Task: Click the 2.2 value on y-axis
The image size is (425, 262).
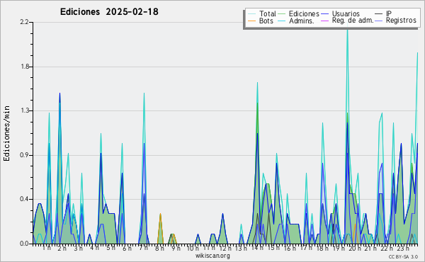Action: (x=24, y=22)
